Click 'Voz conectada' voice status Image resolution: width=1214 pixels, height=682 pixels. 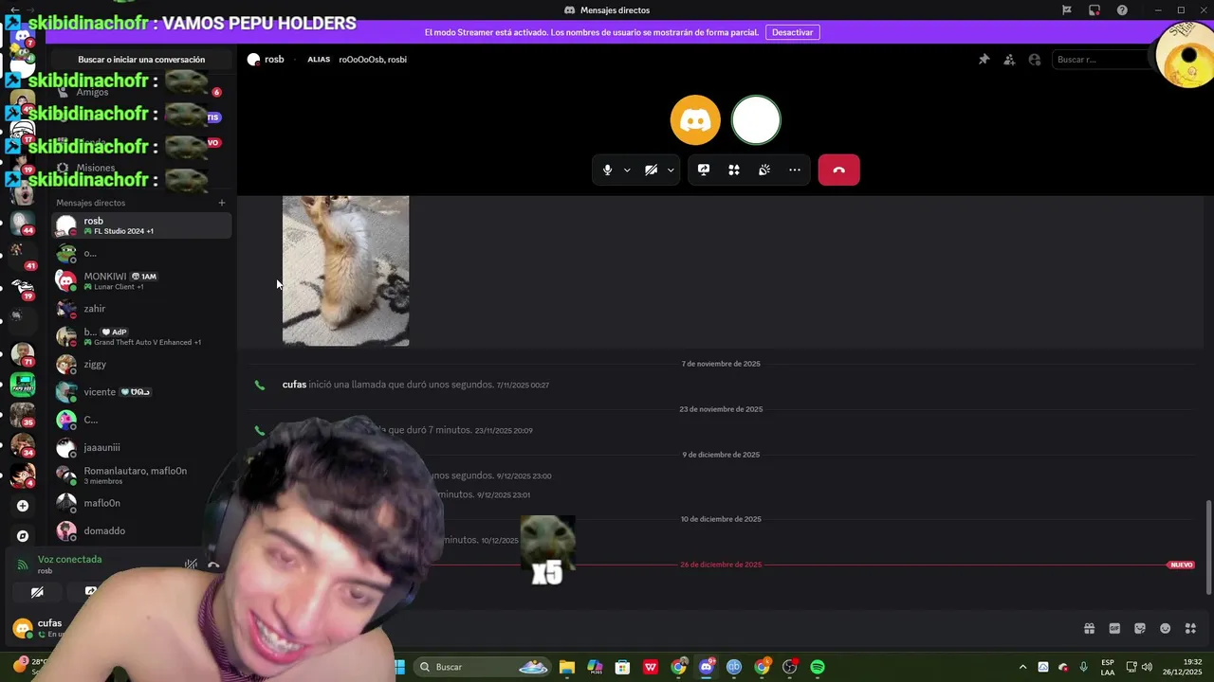coord(69,559)
